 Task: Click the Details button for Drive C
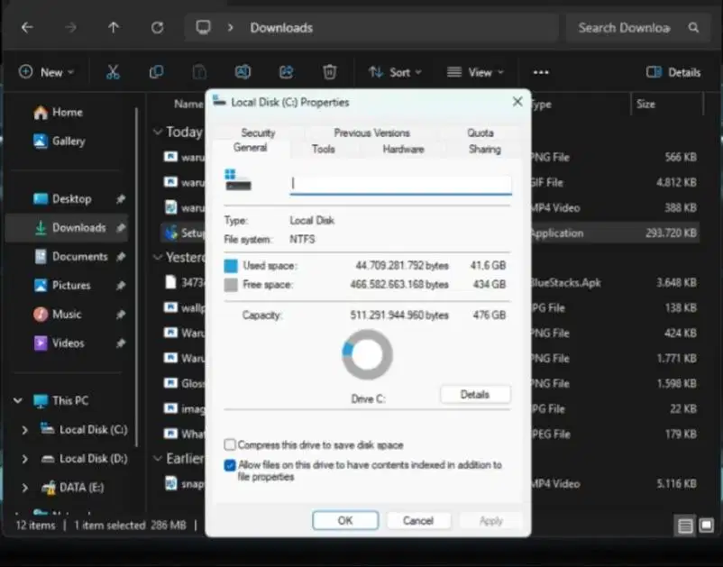click(475, 395)
